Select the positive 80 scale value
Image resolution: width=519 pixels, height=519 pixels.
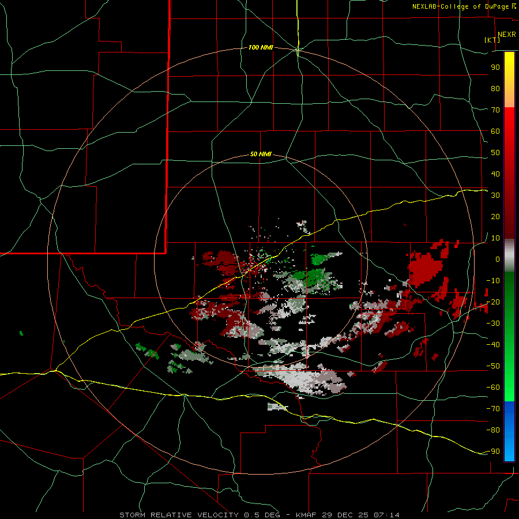point(495,88)
